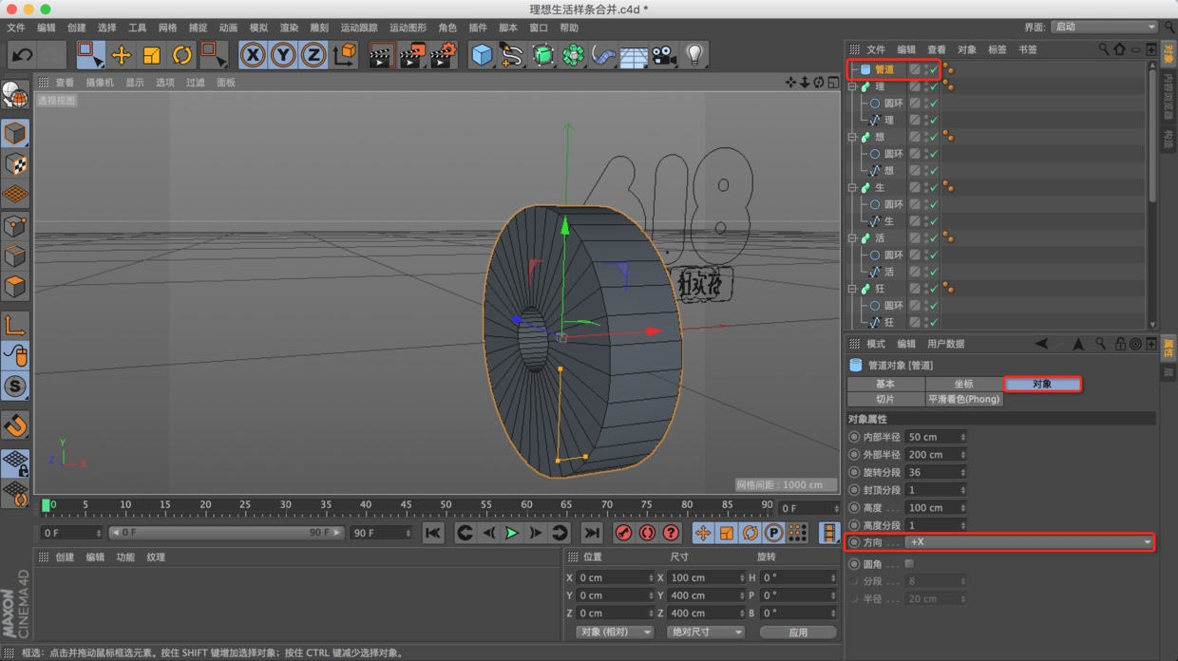Click the coordinate system cube icon
The width and height of the screenshot is (1178, 661).
[x=345, y=55]
